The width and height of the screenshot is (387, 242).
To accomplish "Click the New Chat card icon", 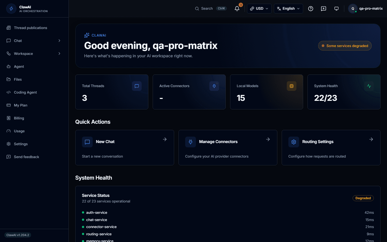I will [x=87, y=142].
